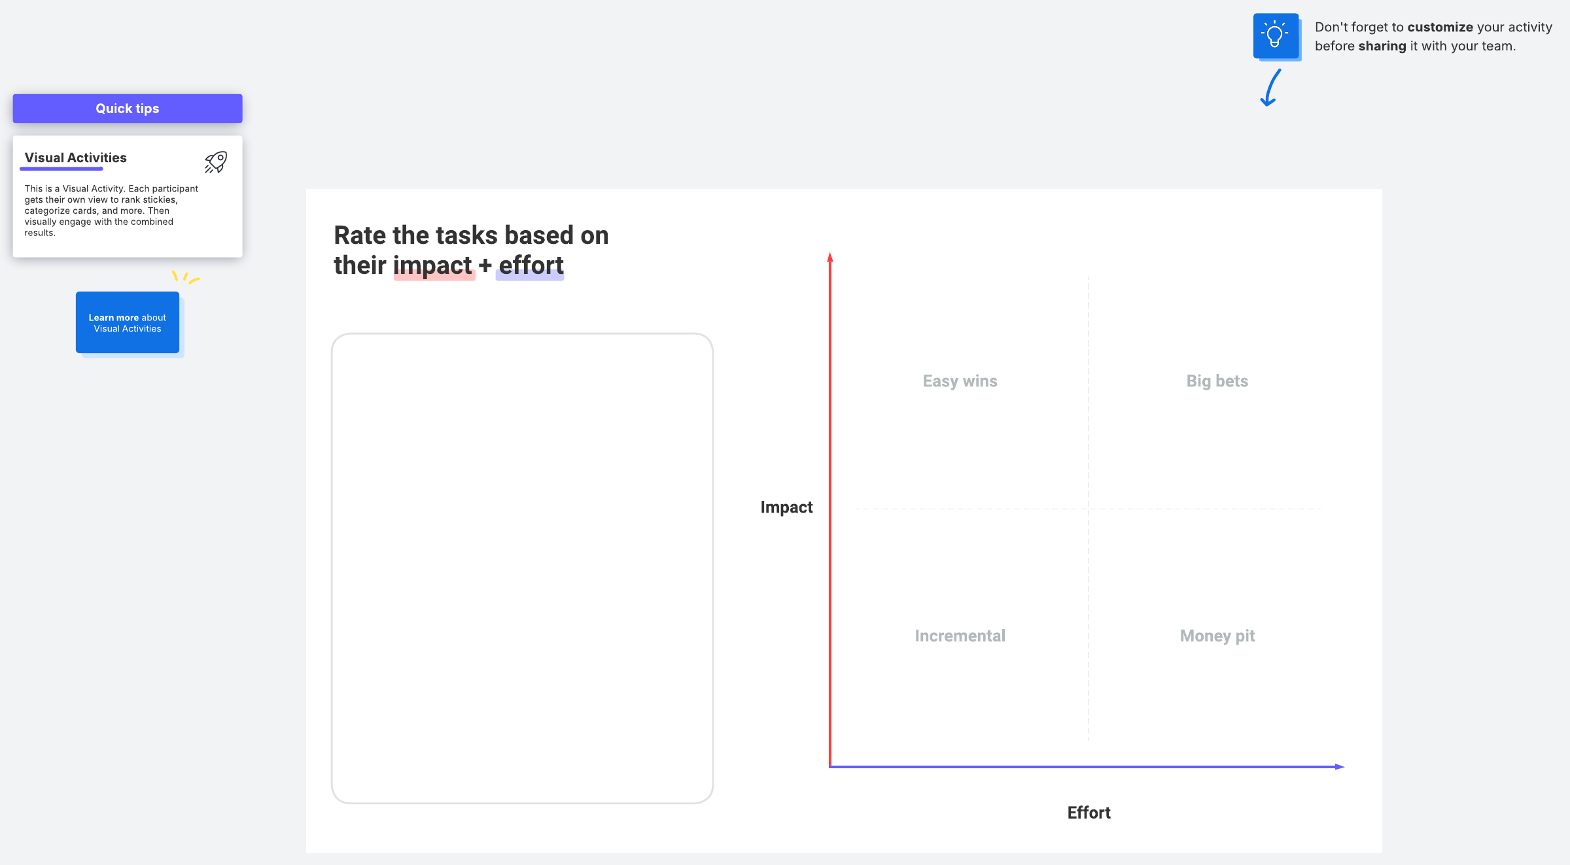Click the red Impact axis arrowhead
This screenshot has height=865, width=1570.
click(830, 258)
